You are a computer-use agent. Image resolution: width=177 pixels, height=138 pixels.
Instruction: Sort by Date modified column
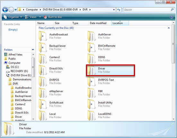100,23
